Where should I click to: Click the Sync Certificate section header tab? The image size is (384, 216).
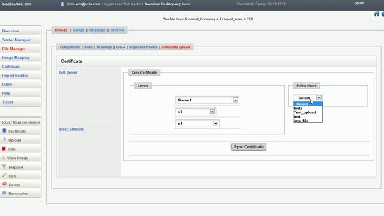pos(144,73)
